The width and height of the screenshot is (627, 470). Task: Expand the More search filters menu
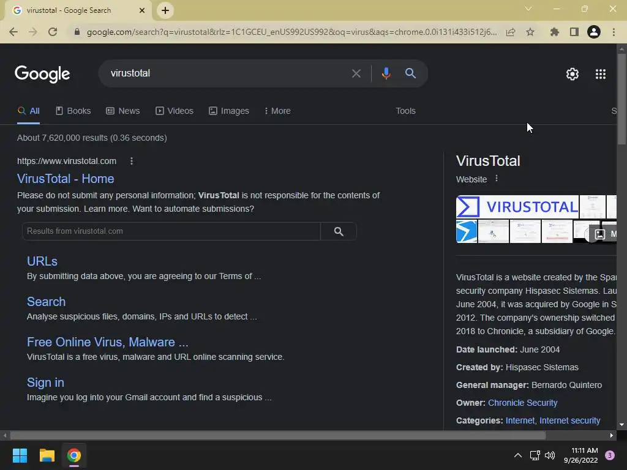point(277,111)
